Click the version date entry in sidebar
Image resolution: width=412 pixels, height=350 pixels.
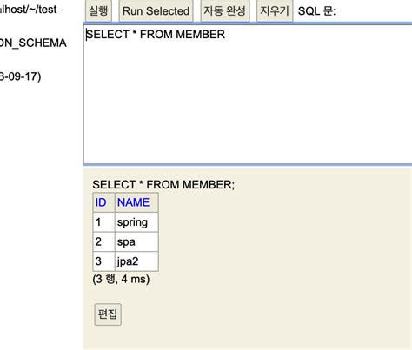click(x=20, y=76)
